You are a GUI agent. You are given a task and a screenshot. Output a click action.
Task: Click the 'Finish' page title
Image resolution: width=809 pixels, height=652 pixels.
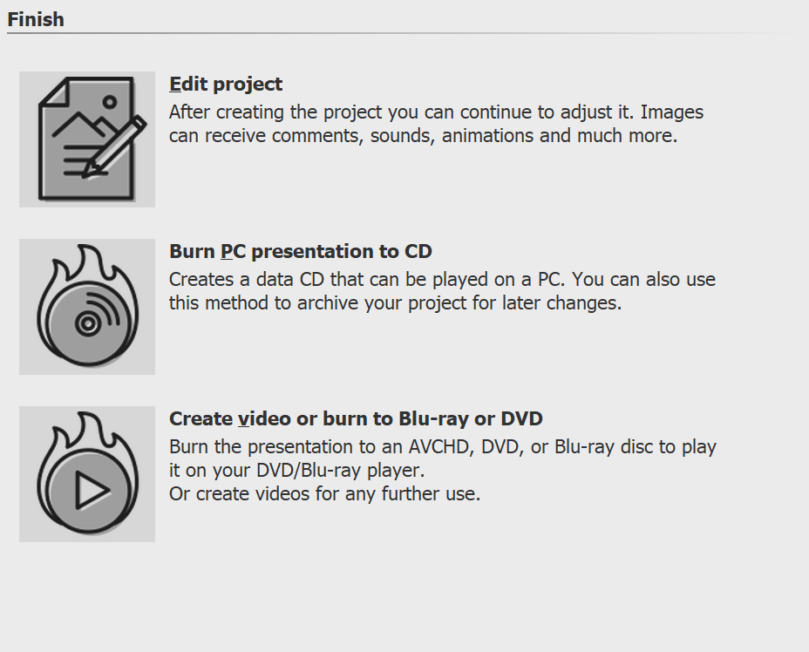(36, 18)
